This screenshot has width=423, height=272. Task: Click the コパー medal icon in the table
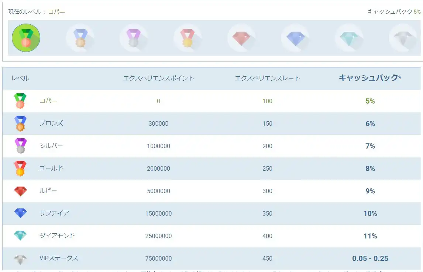coord(20,101)
